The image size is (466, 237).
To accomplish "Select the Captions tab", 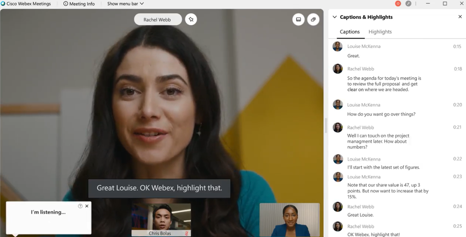I will [349, 31].
